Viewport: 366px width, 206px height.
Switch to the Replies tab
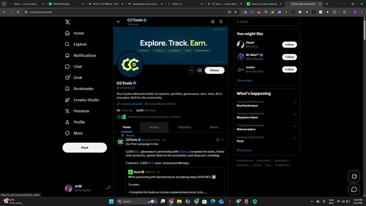click(x=154, y=127)
